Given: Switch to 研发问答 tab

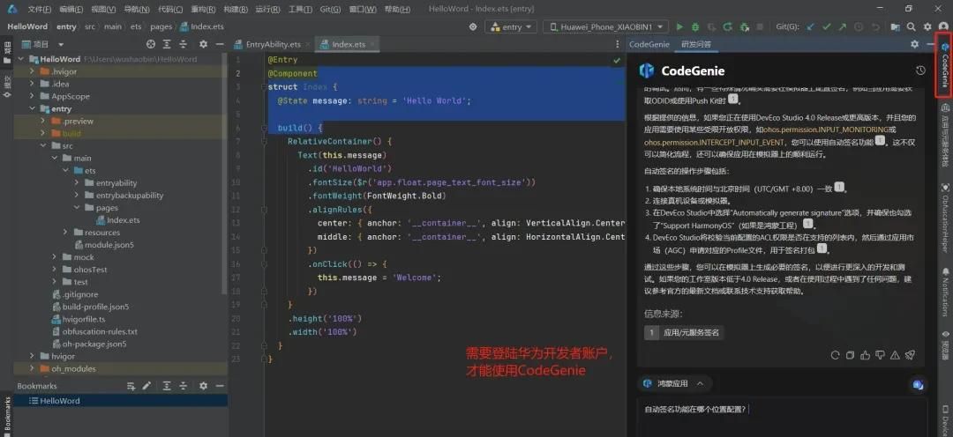Looking at the screenshot, I should (696, 44).
